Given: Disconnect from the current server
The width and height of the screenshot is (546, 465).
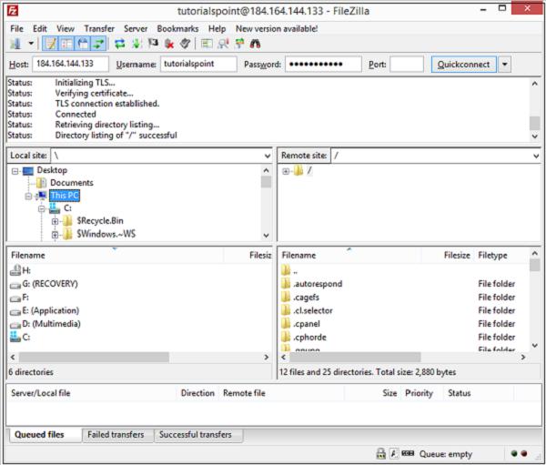Looking at the screenshot, I should 169,44.
